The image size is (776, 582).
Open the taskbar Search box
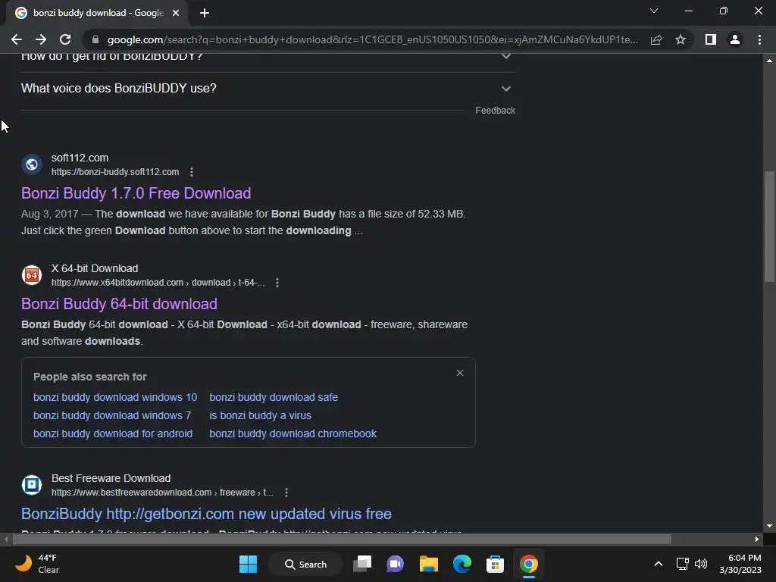(305, 564)
